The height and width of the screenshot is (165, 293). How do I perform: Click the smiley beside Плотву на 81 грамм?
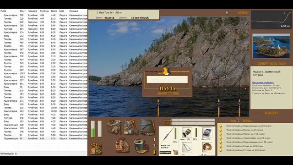[x=221, y=130]
